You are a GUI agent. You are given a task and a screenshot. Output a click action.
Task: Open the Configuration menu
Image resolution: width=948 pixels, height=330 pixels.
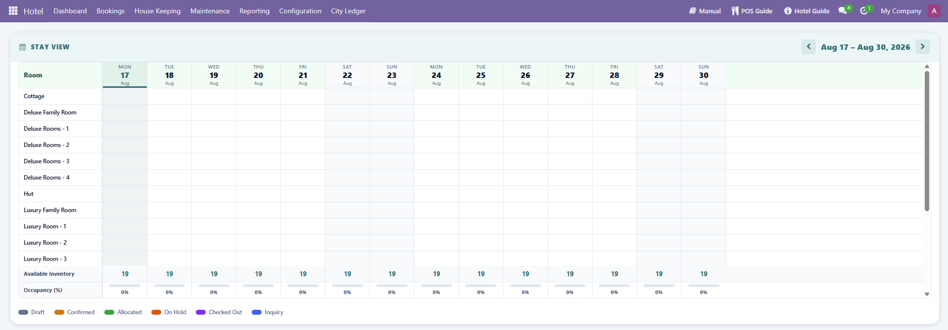tap(300, 11)
